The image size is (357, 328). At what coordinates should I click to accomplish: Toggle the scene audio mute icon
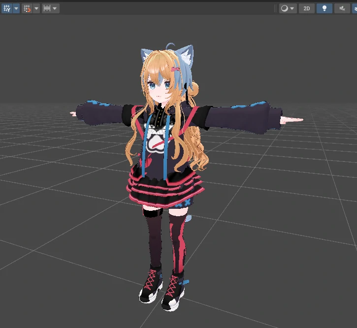click(342, 8)
